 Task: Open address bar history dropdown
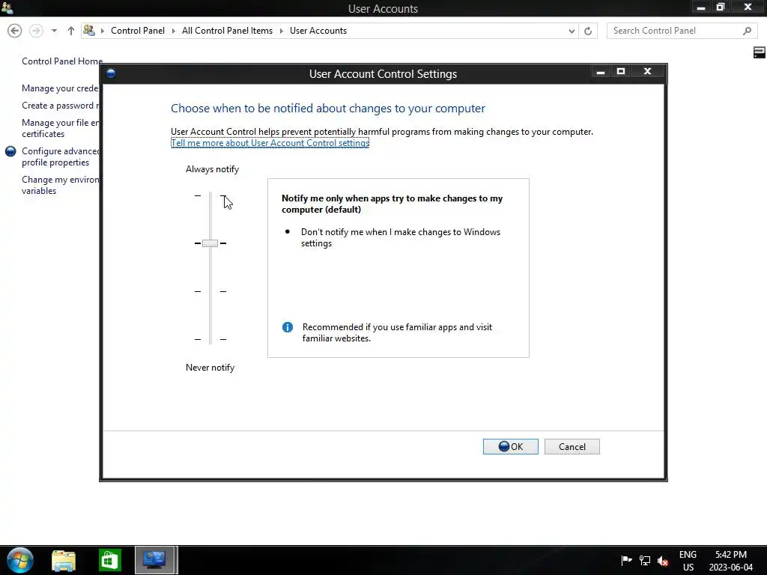[x=572, y=31]
